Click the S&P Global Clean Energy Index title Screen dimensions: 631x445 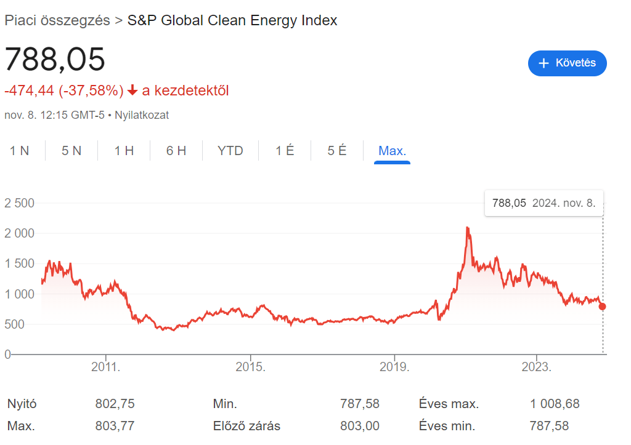[x=232, y=20]
